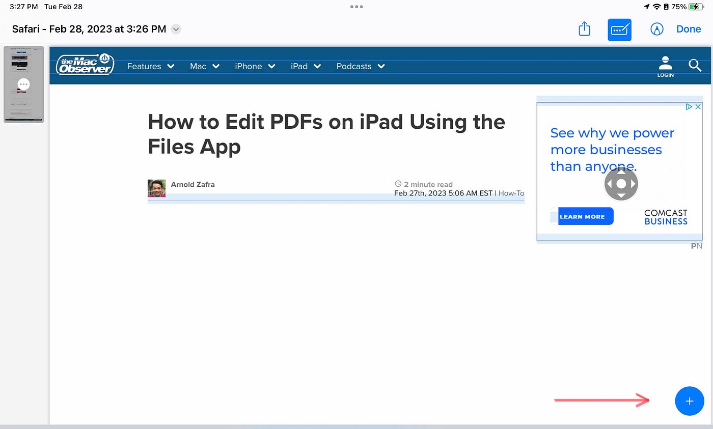Expand the Features menu
713x429 pixels.
coord(151,66)
